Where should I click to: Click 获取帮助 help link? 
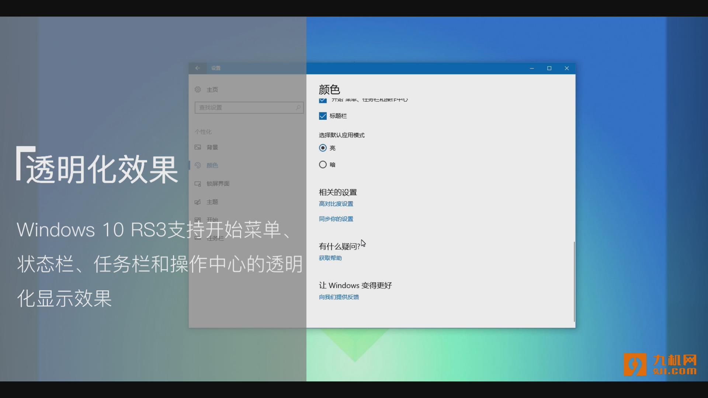coord(330,258)
